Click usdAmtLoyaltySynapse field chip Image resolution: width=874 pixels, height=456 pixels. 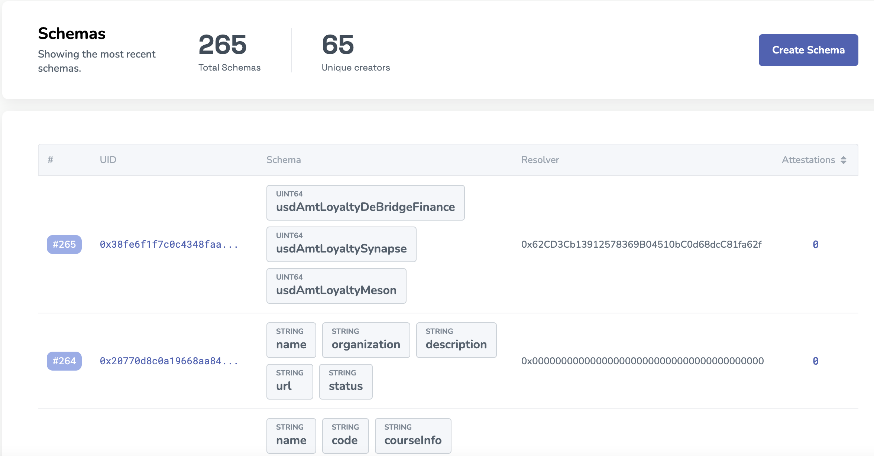341,244
